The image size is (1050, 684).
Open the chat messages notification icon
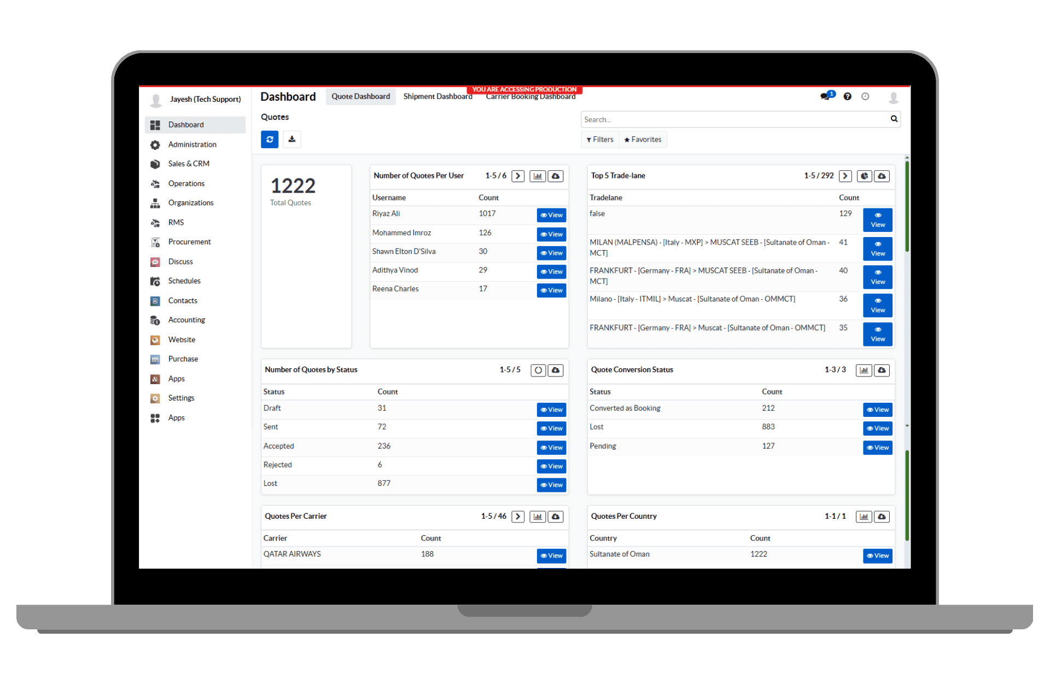(825, 97)
